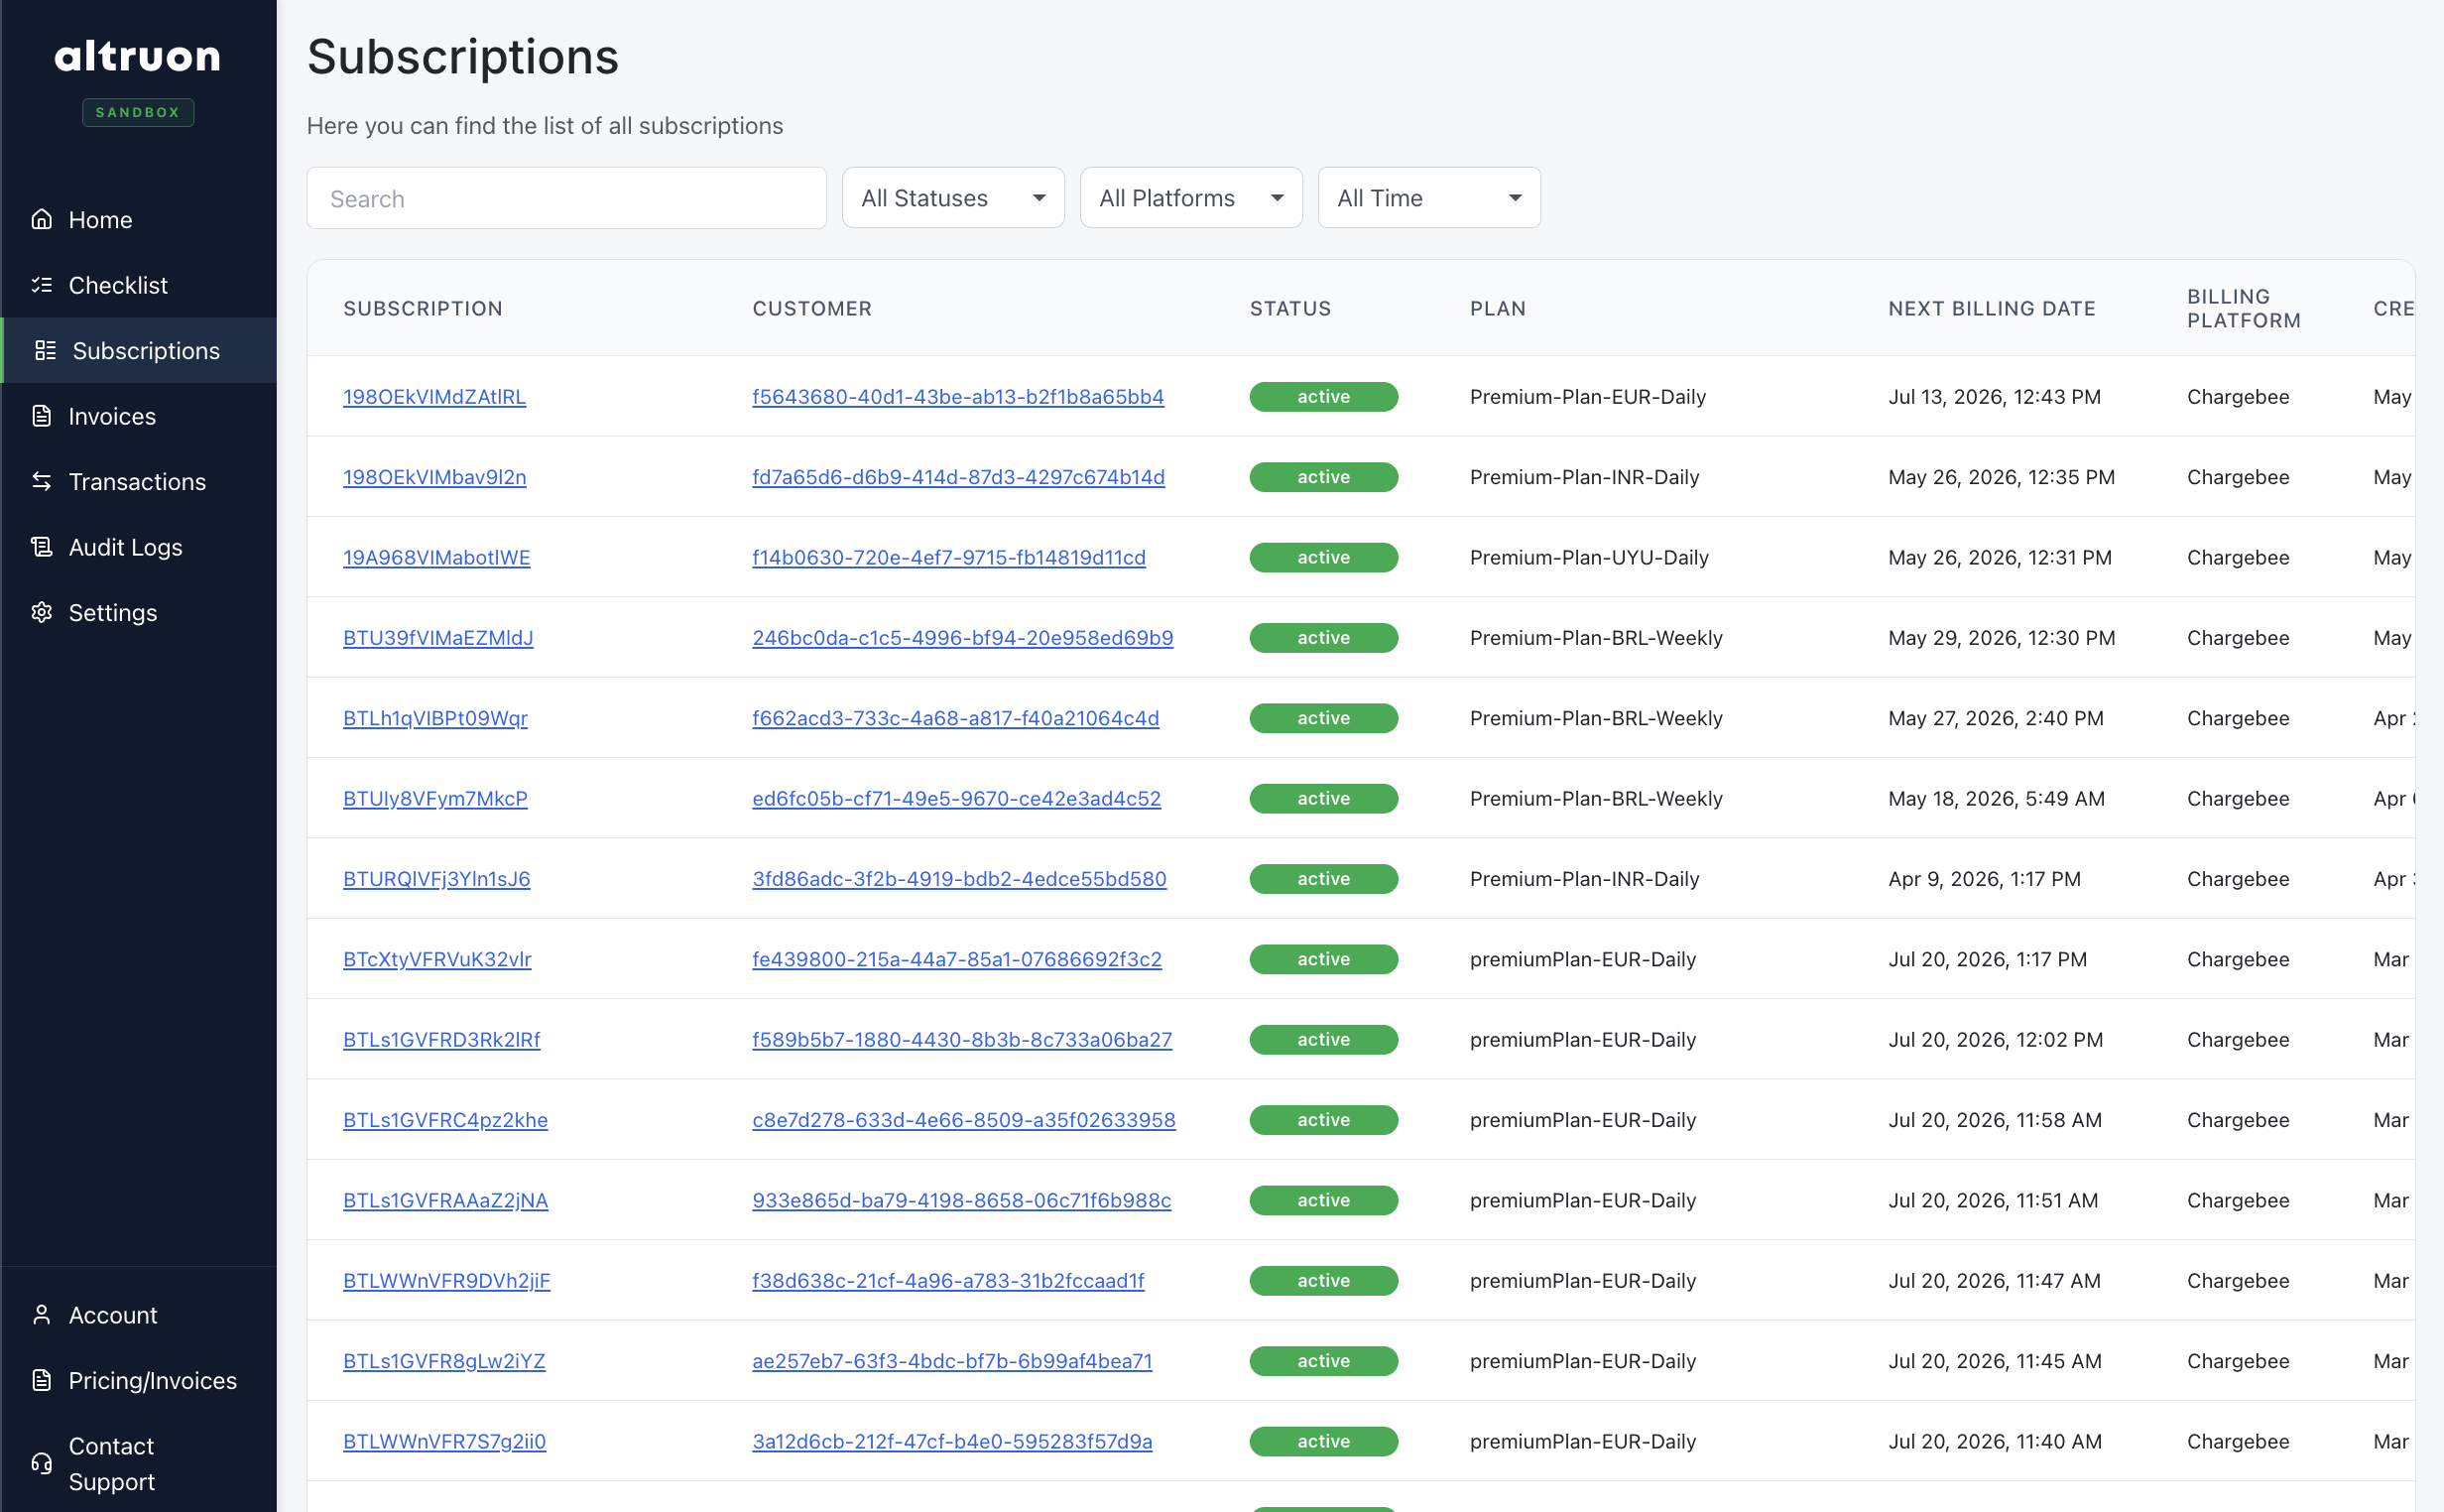Open subscription BTLWWnVFR7S7g2ii0
Viewport: 2444px width, 1512px height.
click(x=444, y=1441)
